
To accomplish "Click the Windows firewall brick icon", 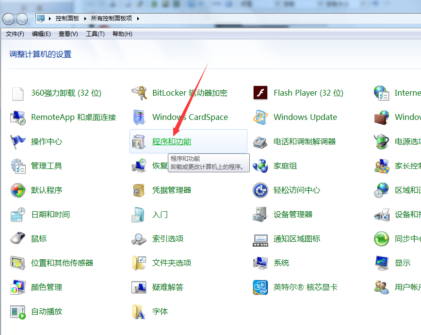I will point(382,117).
